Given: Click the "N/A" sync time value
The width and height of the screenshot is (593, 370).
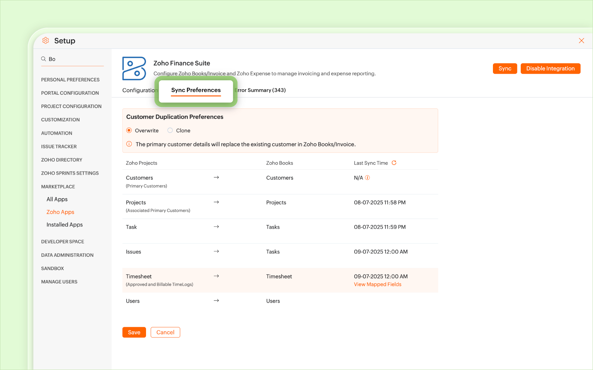Looking at the screenshot, I should coord(358,178).
